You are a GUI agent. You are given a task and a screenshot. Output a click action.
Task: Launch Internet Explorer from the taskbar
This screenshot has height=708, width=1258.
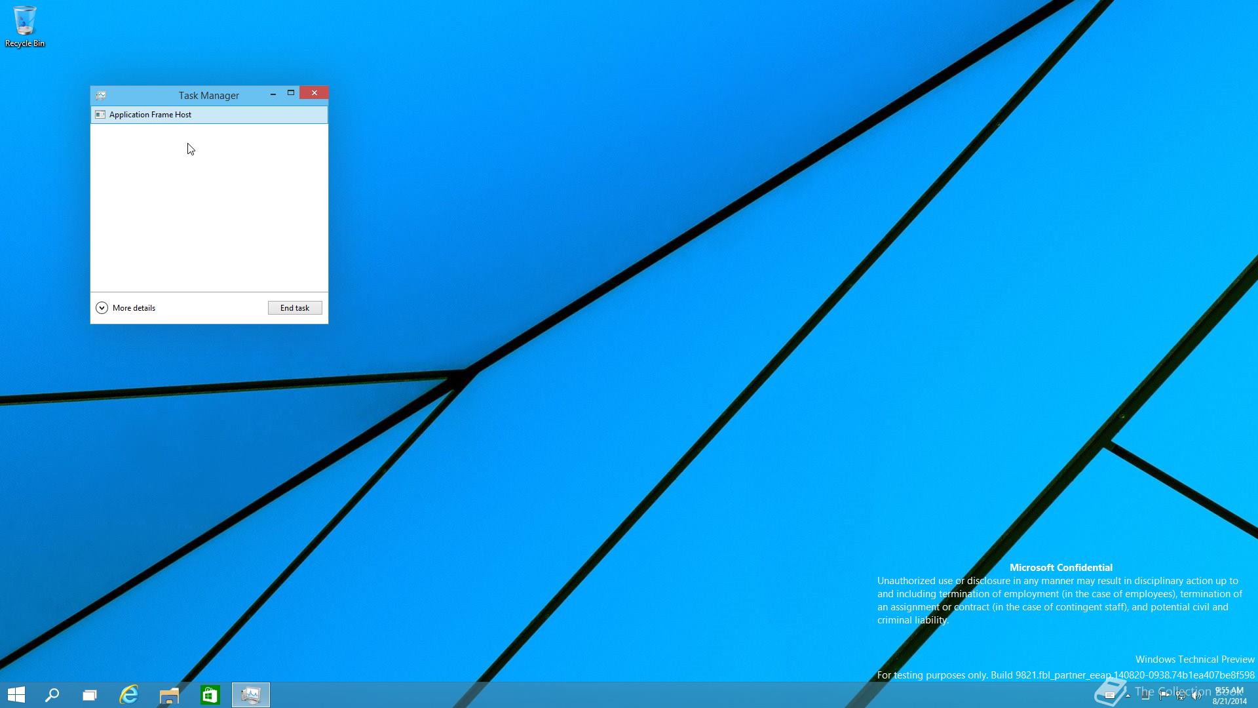click(x=129, y=695)
